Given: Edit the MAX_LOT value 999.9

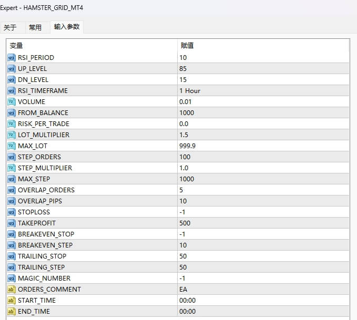Looking at the screenshot, I should (187, 146).
